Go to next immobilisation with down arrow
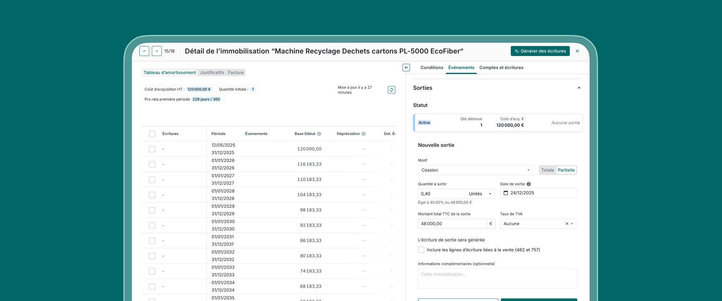Viewport: 722px width, 301px height. pyautogui.click(x=156, y=51)
